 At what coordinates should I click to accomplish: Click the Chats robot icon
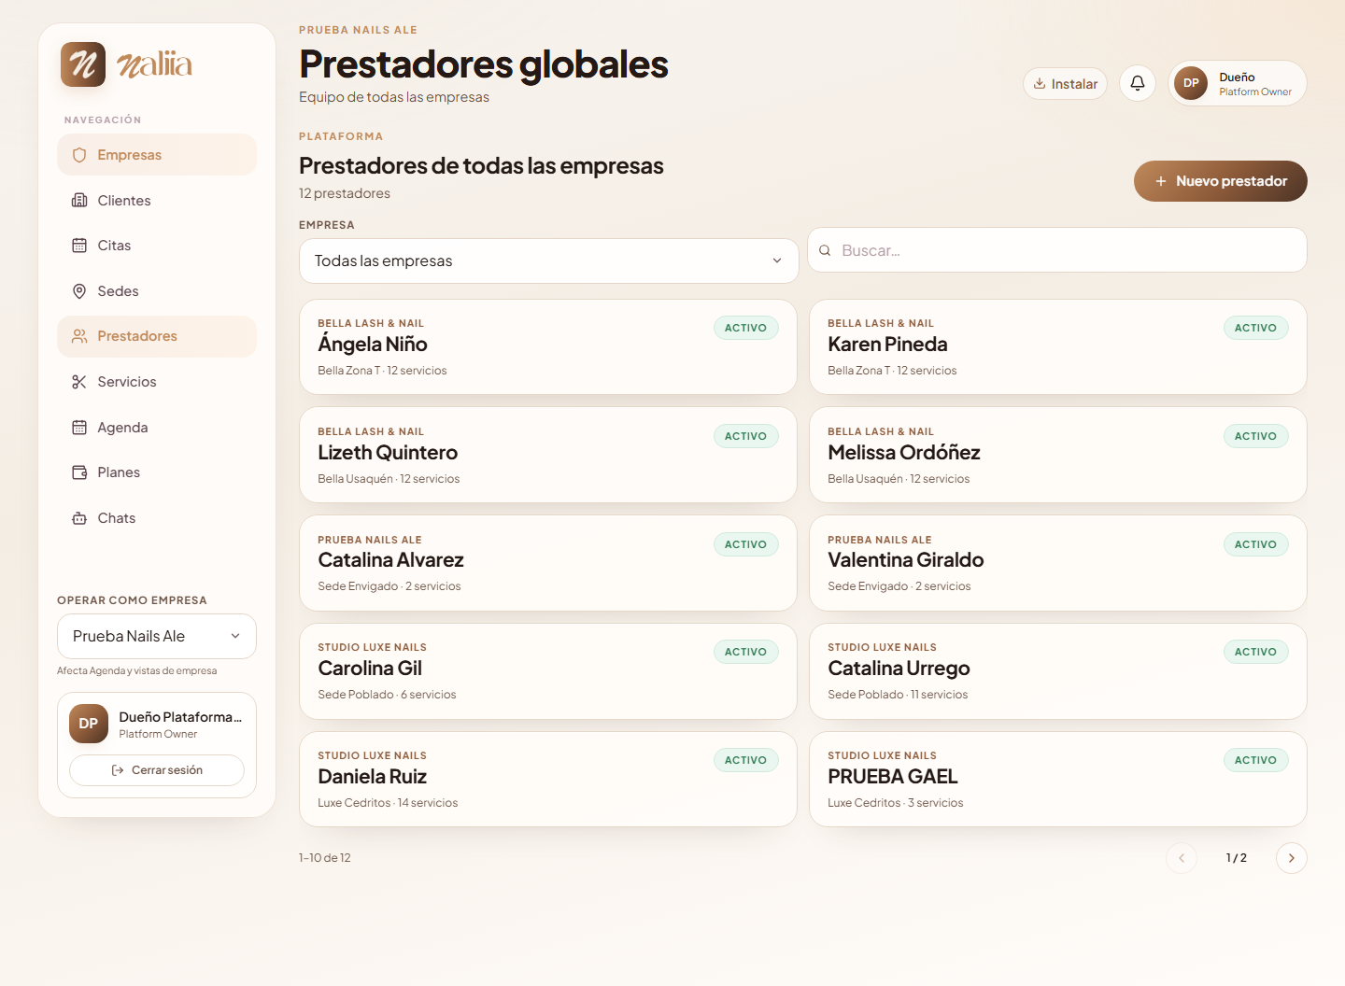coord(79,518)
